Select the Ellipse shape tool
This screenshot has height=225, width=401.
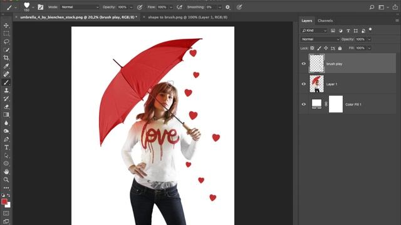[x=6, y=164]
